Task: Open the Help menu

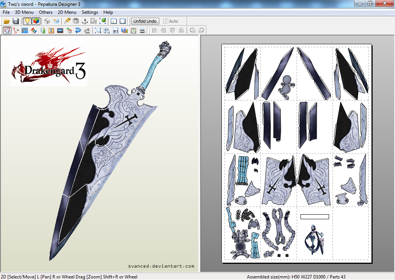Action: click(x=108, y=12)
